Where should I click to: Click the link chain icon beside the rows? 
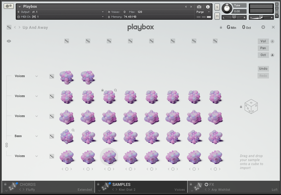[x=7, y=145]
